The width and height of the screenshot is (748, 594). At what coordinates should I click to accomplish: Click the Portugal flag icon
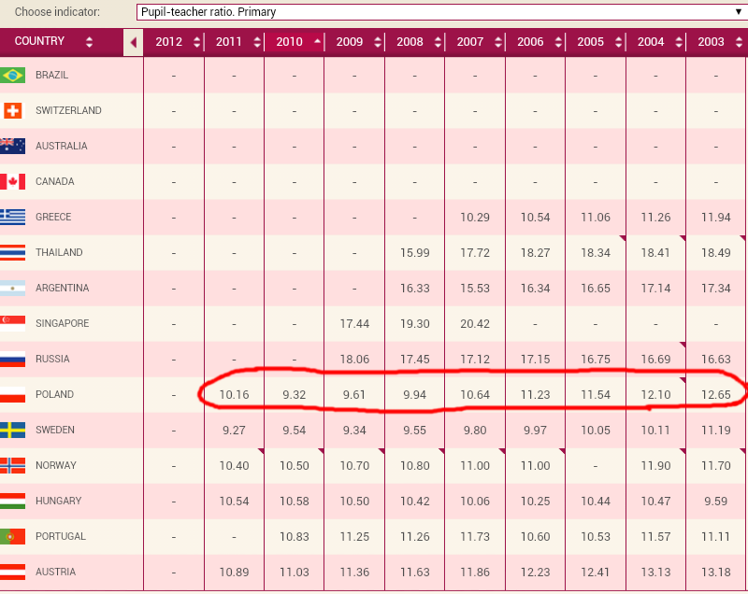13,536
